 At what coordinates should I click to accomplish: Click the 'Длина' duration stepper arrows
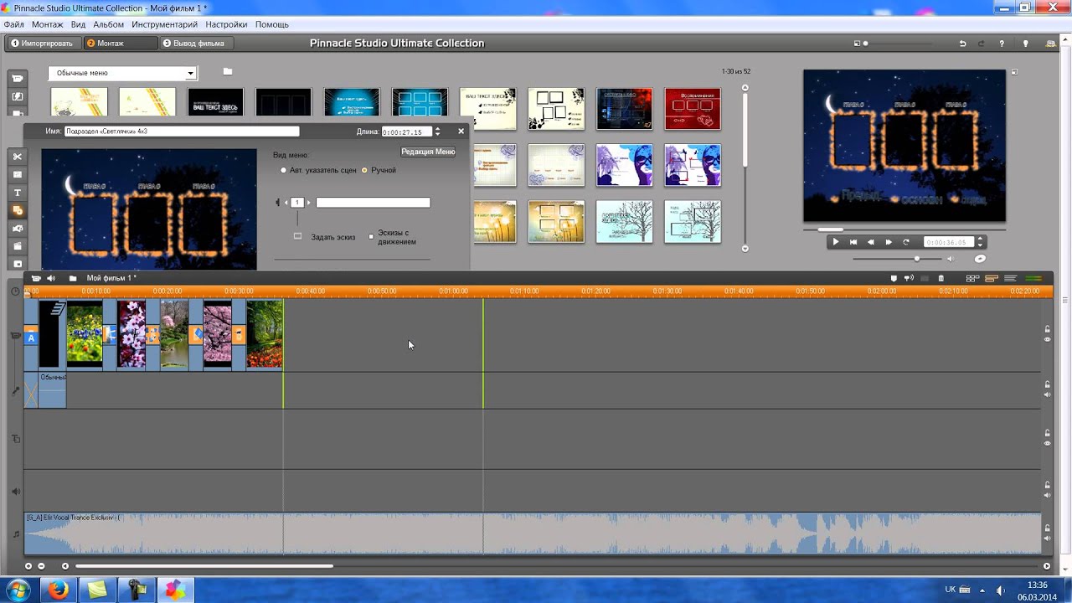pos(437,131)
